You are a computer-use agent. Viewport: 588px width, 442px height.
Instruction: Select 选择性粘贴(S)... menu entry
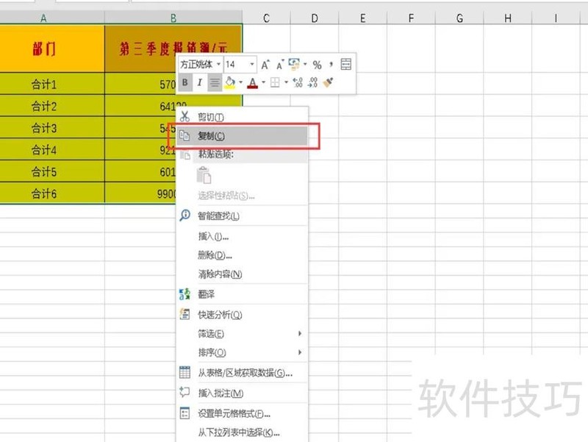coord(243,196)
